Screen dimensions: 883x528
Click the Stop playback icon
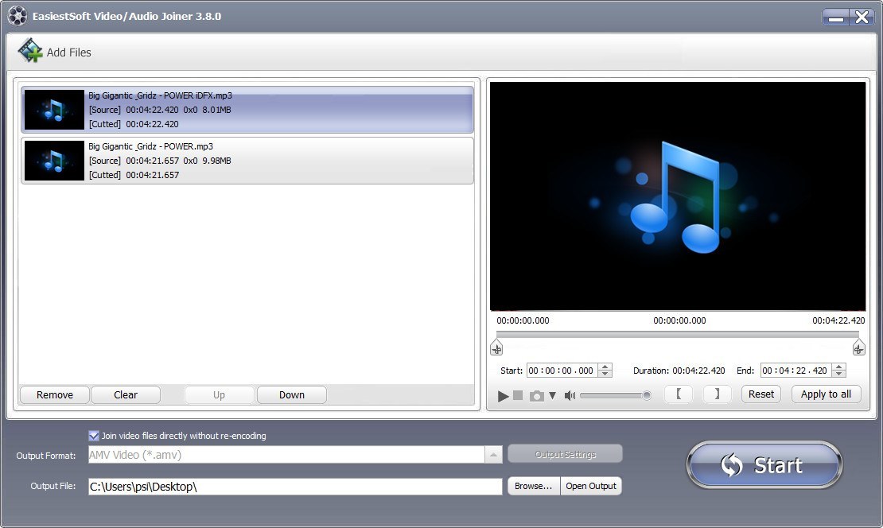(x=518, y=394)
